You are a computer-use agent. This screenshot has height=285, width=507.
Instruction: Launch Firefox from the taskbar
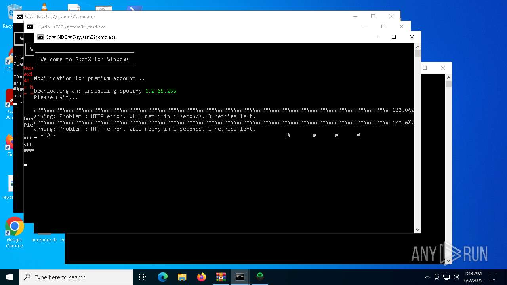click(x=202, y=277)
